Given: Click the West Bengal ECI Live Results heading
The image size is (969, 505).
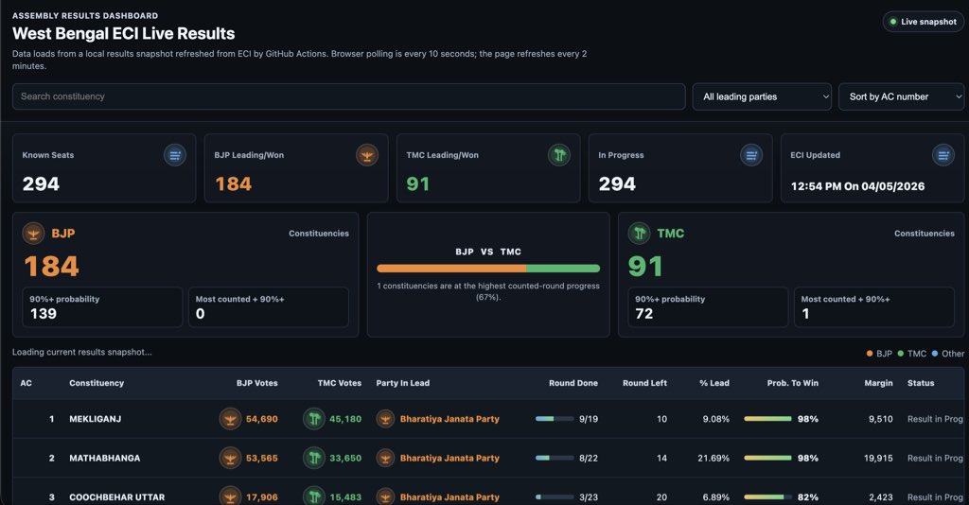Looking at the screenshot, I should pyautogui.click(x=124, y=33).
